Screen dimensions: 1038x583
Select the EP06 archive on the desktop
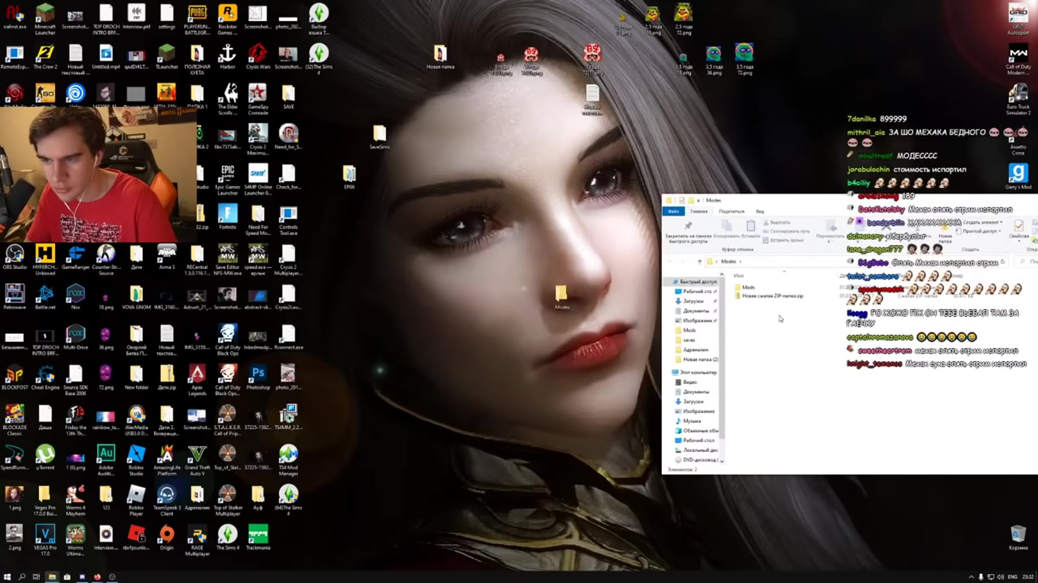[x=349, y=177]
